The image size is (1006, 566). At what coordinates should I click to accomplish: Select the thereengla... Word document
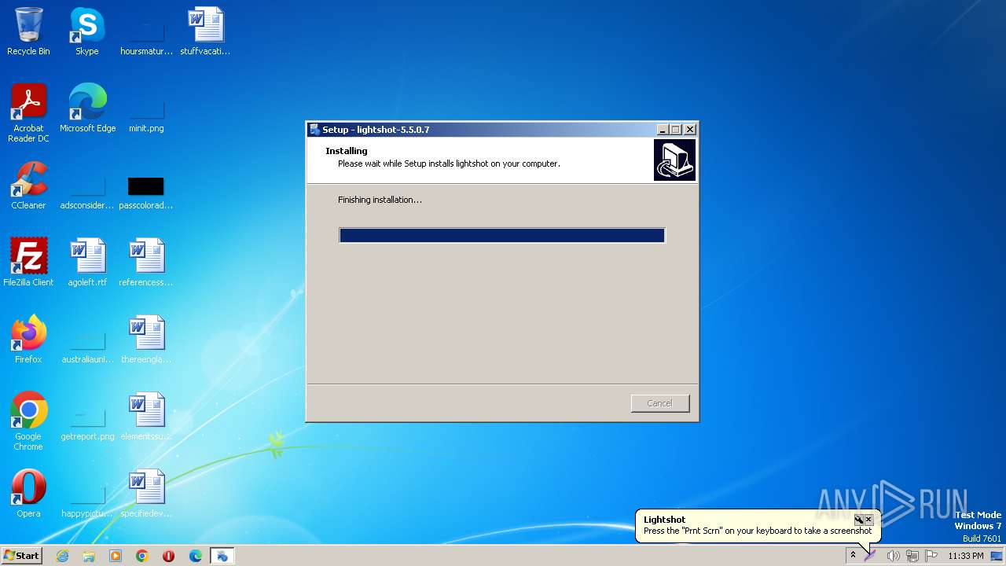coord(146,340)
